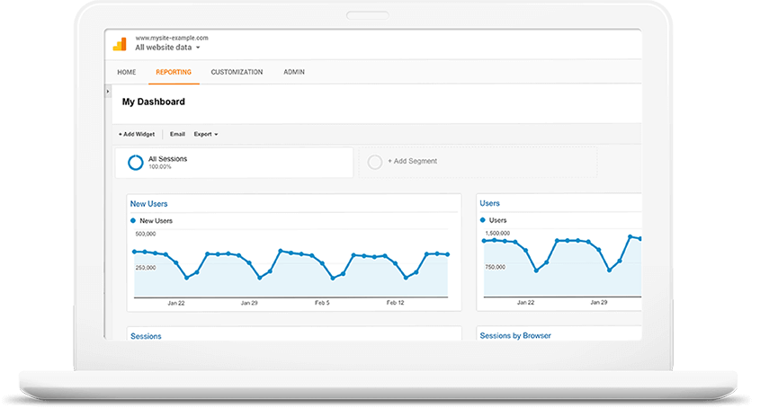Click the blue New Users legend dot
This screenshot has height=408, width=760.
click(x=133, y=220)
